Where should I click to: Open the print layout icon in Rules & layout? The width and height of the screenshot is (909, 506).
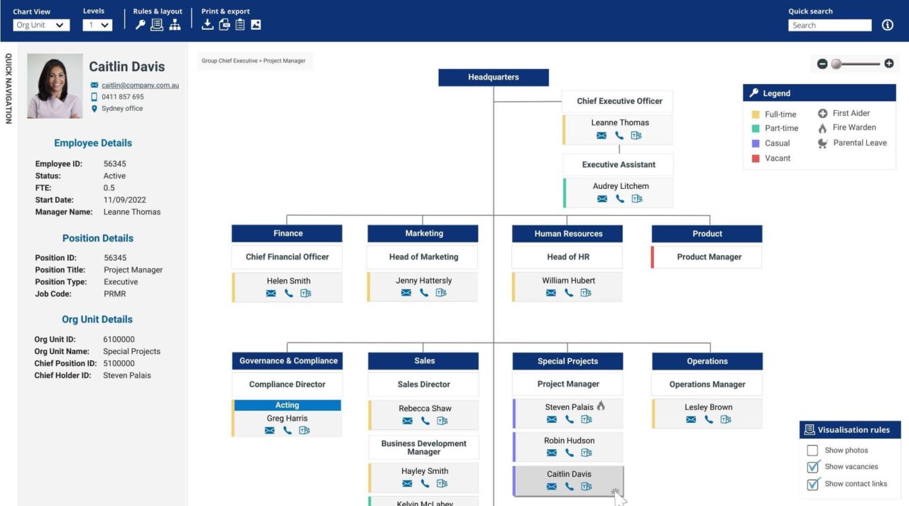tap(156, 23)
